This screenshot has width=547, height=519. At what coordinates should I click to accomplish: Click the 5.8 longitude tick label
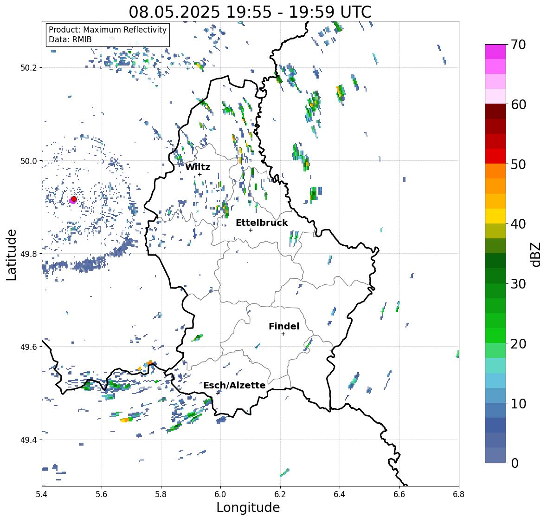(x=161, y=494)
